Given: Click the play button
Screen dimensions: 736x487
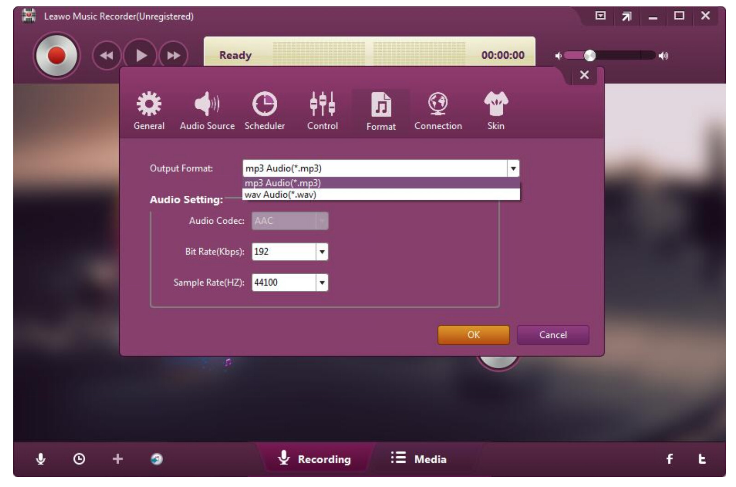Looking at the screenshot, I should (x=141, y=55).
